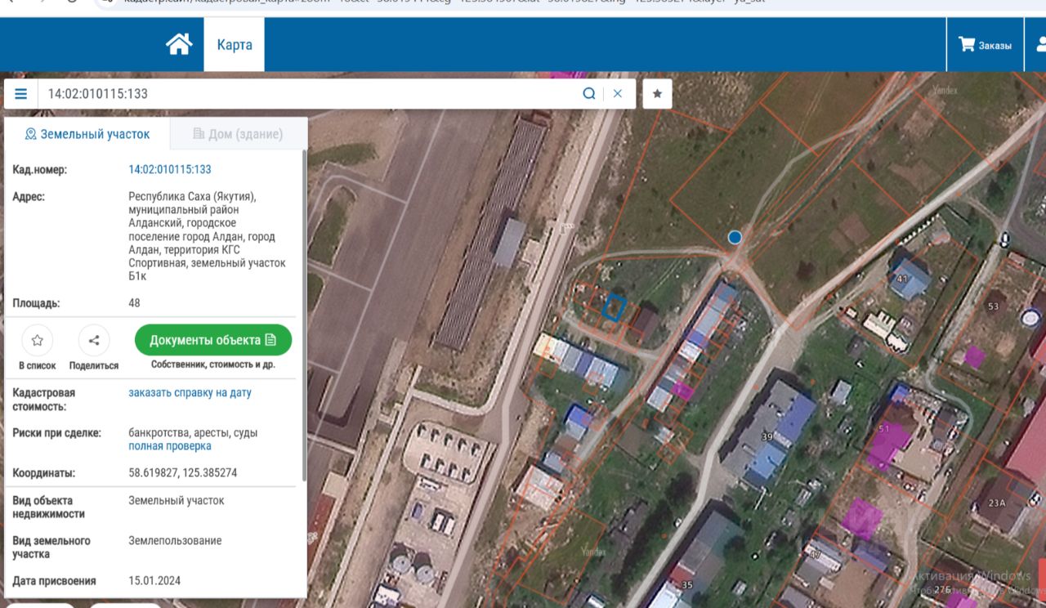The width and height of the screenshot is (1046, 608).
Task: Open the Заказы shopping cart
Action: coord(986,45)
